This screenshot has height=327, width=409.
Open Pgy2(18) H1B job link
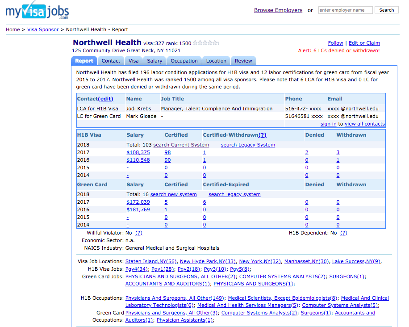(x=189, y=269)
